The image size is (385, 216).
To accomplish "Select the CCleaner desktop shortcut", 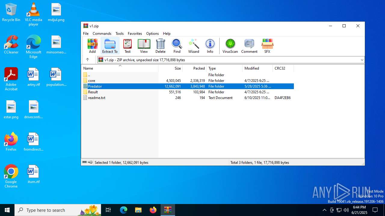I will 11,45.
